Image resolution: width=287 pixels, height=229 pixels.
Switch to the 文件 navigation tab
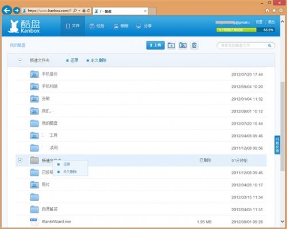(x=72, y=26)
